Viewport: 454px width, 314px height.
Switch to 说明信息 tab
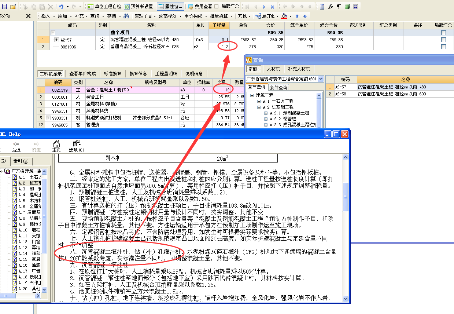[x=194, y=74]
